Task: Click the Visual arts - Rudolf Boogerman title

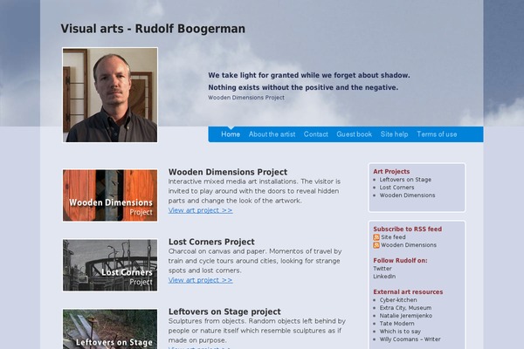Action: tap(153, 29)
